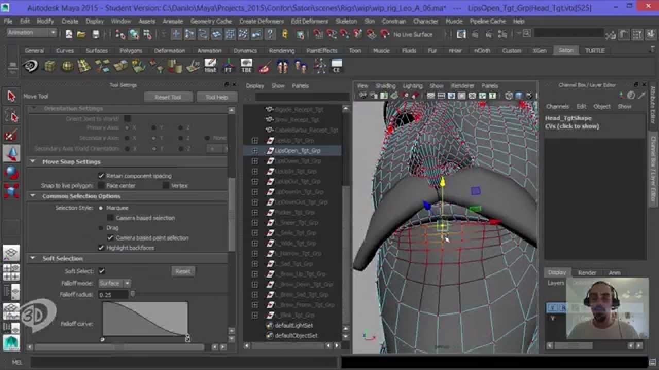
Task: Click the New Scene icon
Action: pyautogui.click(x=69, y=34)
